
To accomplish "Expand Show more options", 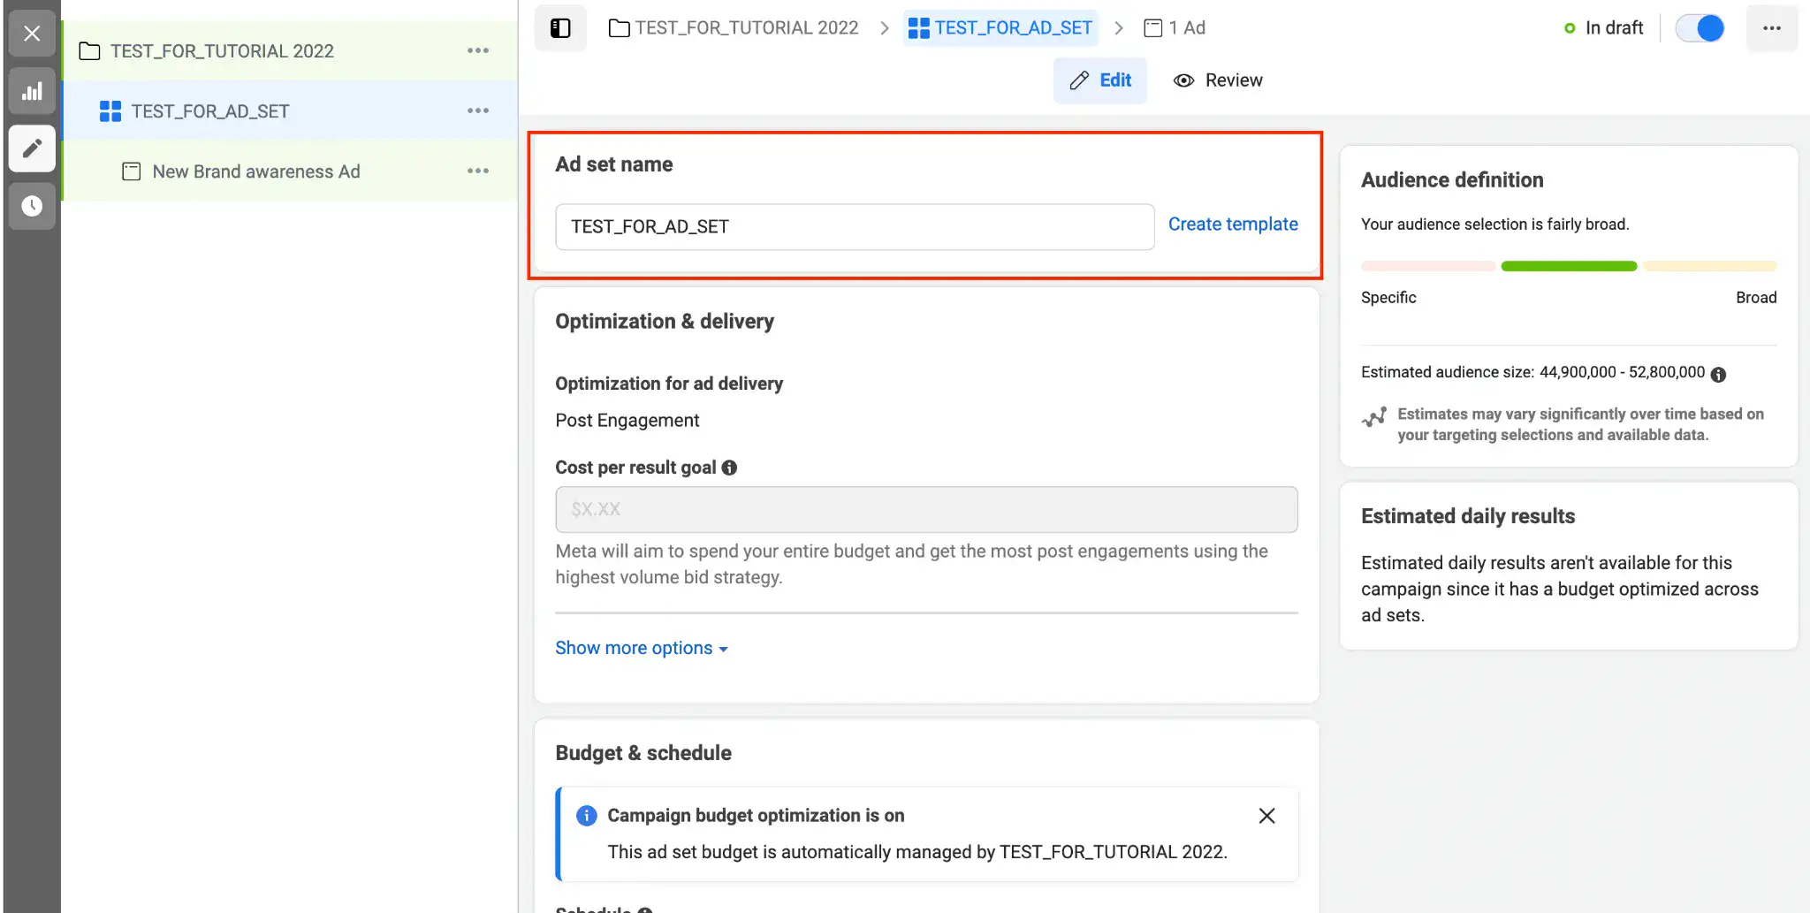I will tap(641, 648).
